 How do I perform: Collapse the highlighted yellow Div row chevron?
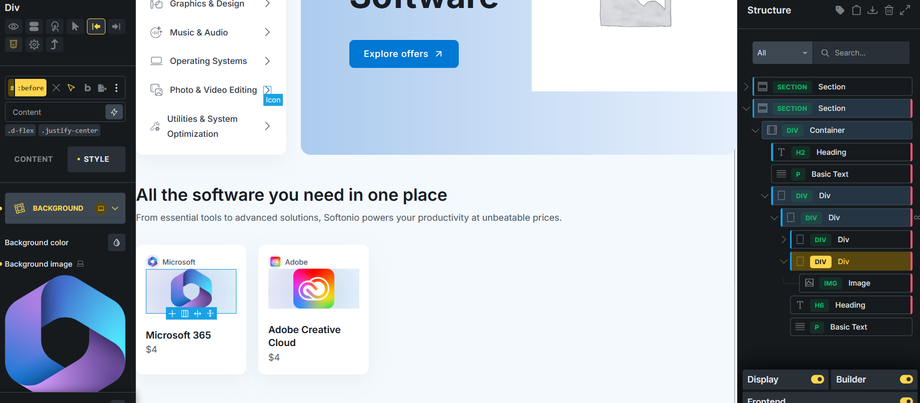coord(784,261)
